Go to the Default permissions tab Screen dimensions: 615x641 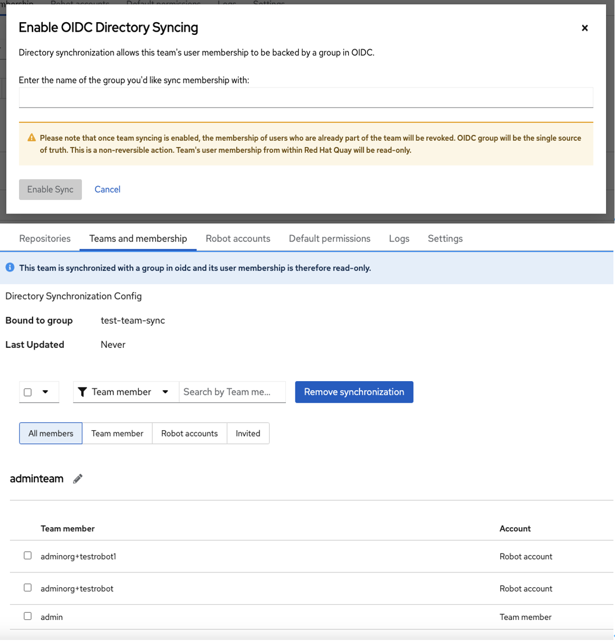[330, 238]
